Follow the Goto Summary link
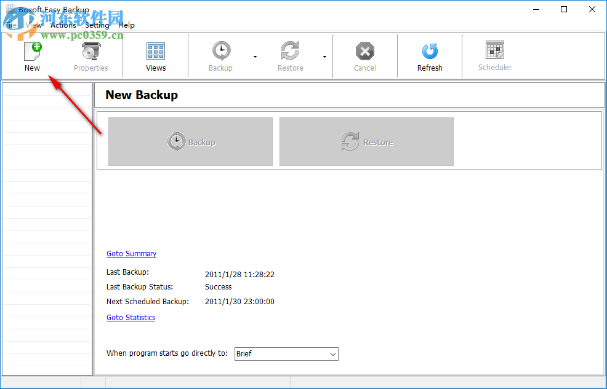Viewport: 607px width, 389px height. pos(131,253)
